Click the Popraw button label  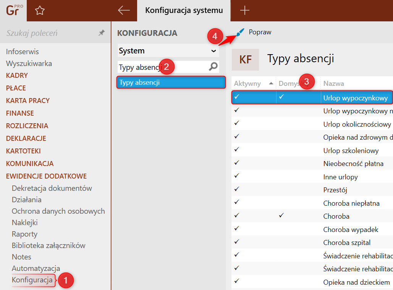pyautogui.click(x=260, y=32)
